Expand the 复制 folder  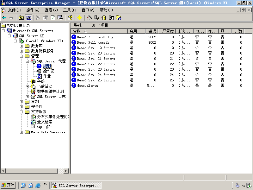tap(21, 102)
